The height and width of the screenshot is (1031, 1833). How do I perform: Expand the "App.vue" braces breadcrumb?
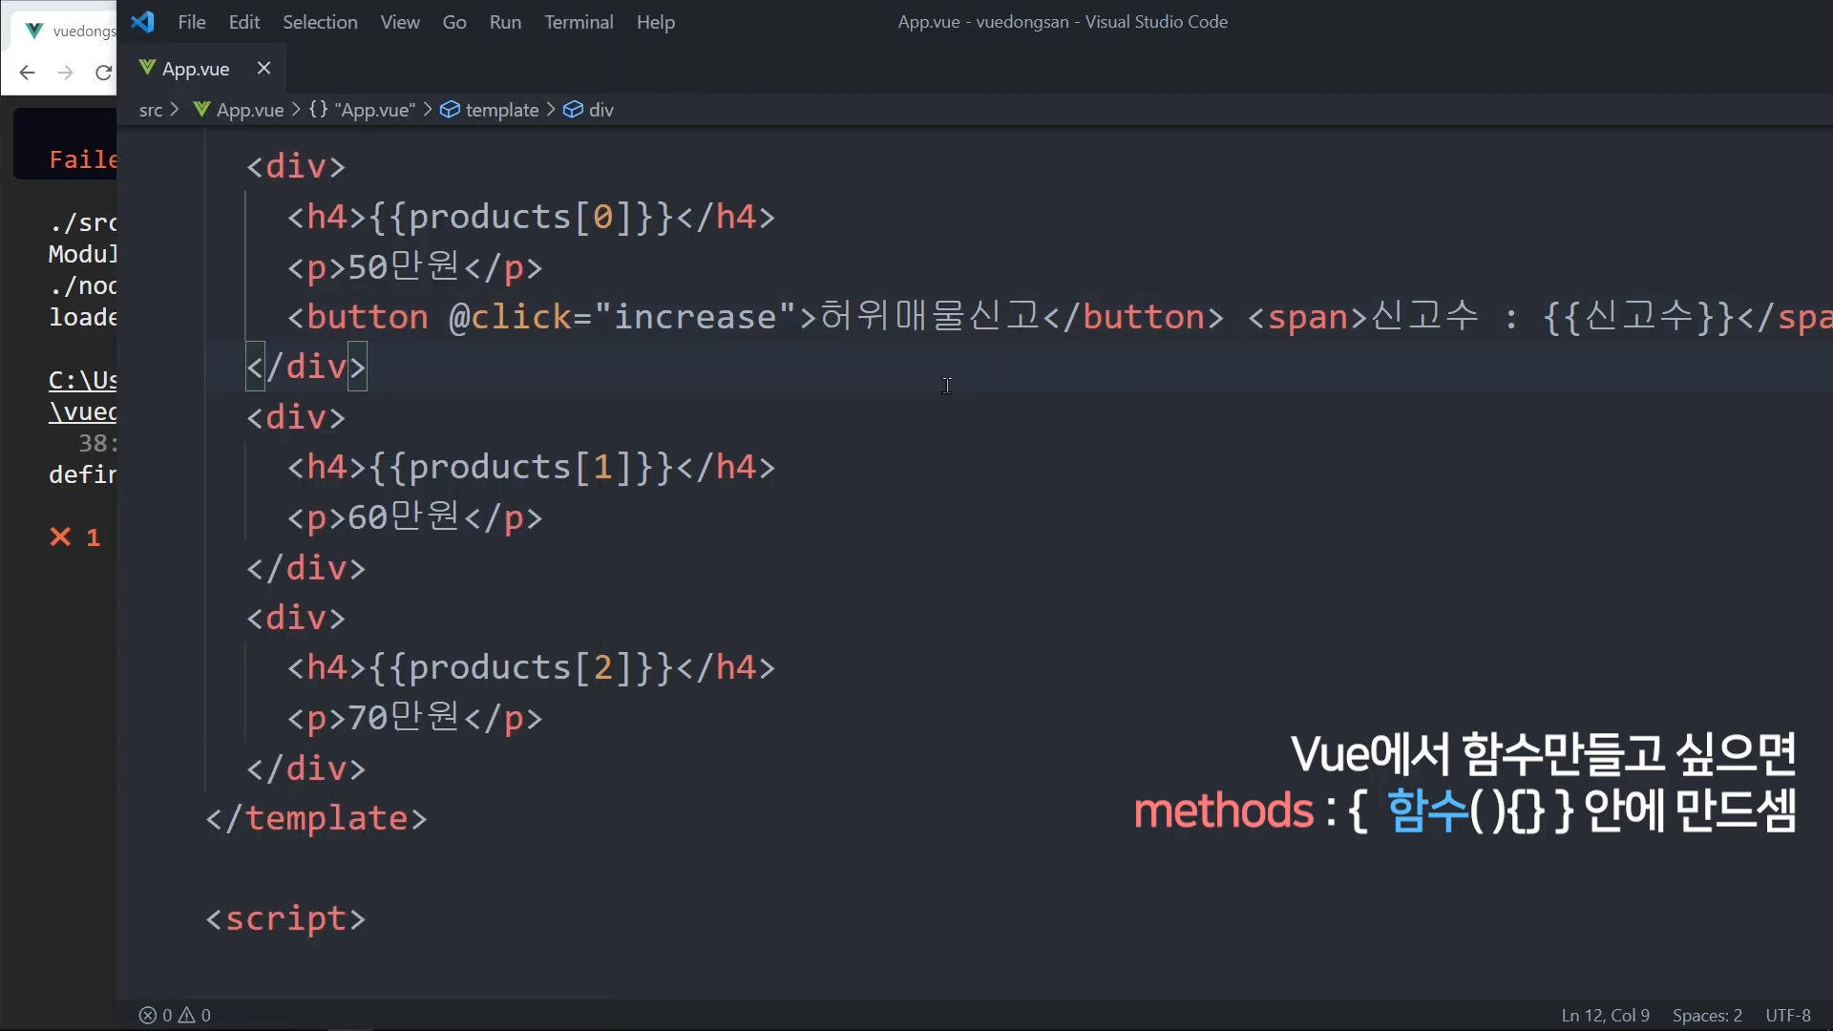(x=363, y=110)
